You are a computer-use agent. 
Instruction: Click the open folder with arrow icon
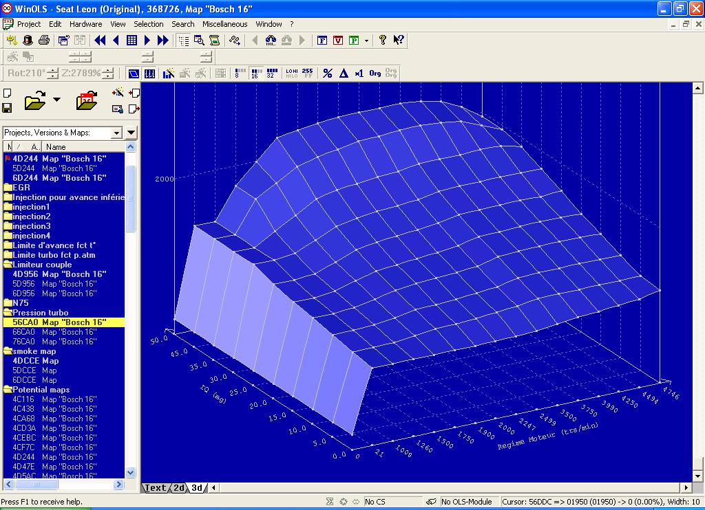(x=35, y=100)
